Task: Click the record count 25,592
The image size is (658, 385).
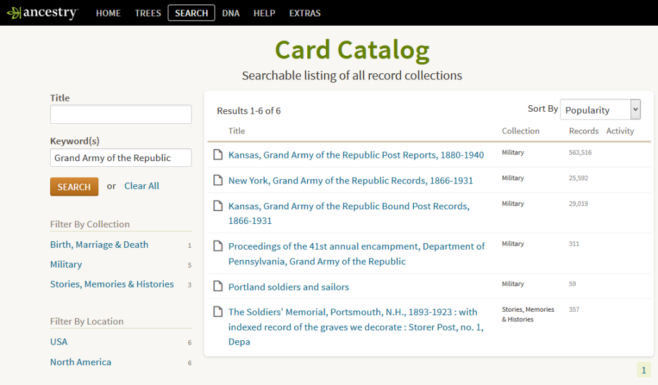Action: click(579, 178)
